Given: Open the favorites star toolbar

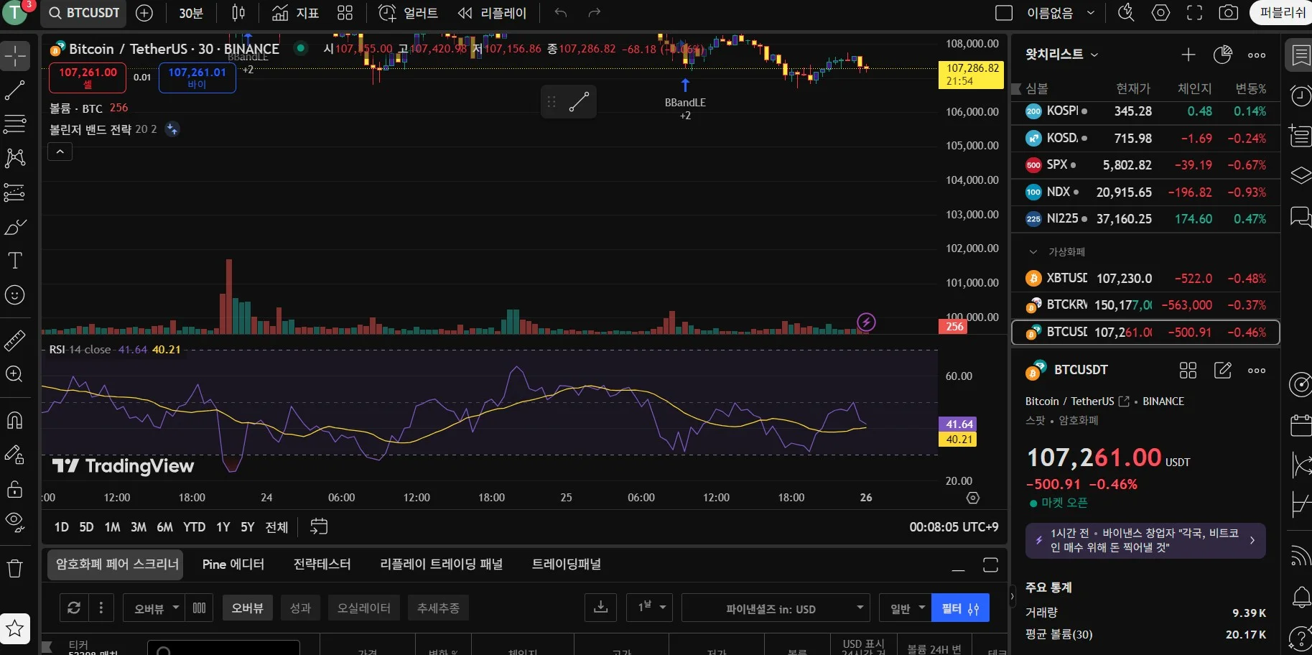Looking at the screenshot, I should (x=15, y=629).
